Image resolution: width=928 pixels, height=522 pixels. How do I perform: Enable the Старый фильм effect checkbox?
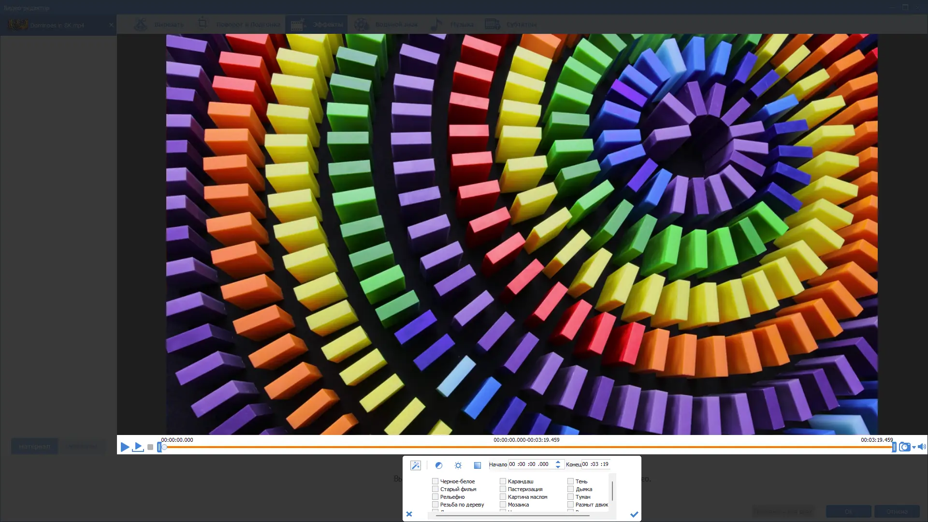click(x=435, y=489)
